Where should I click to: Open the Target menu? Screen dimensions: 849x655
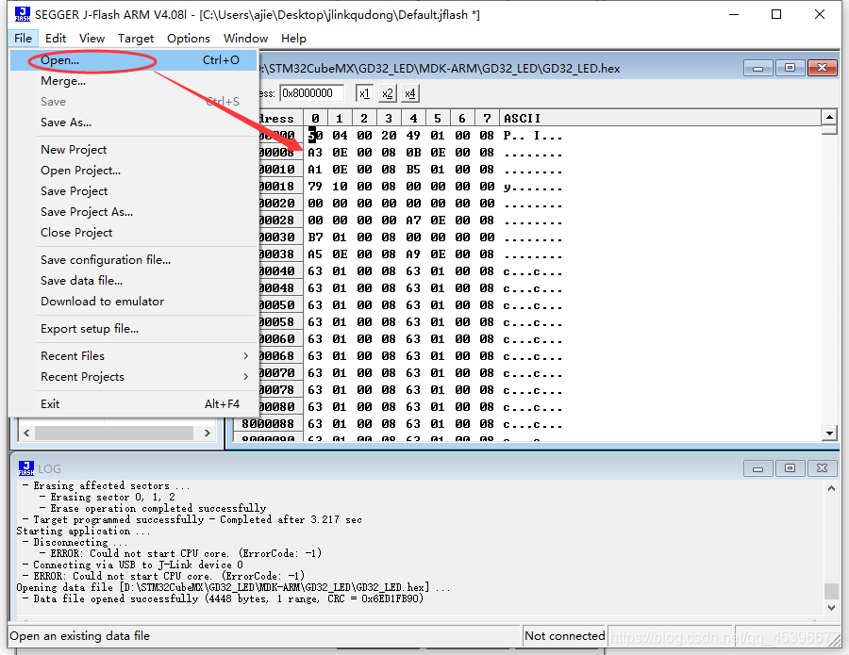point(136,39)
